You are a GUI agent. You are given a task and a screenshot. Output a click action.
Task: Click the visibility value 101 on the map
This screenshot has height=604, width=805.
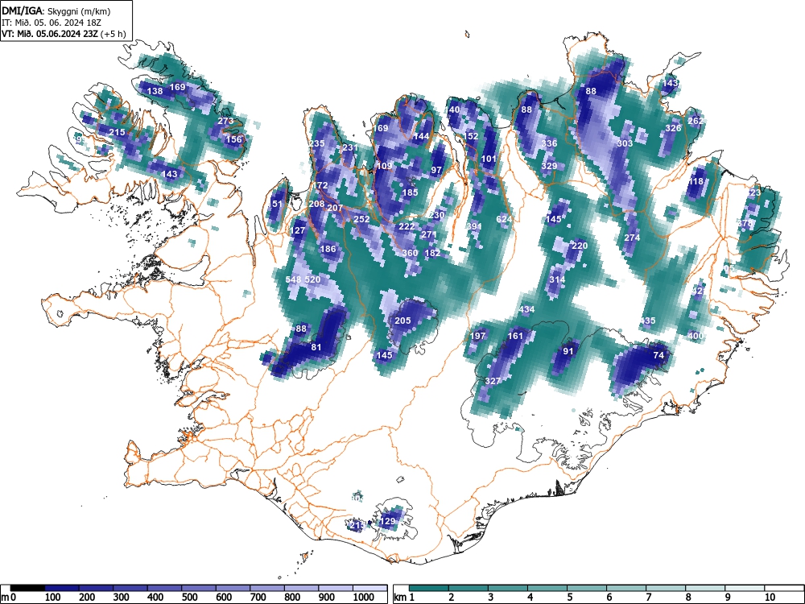pos(489,159)
